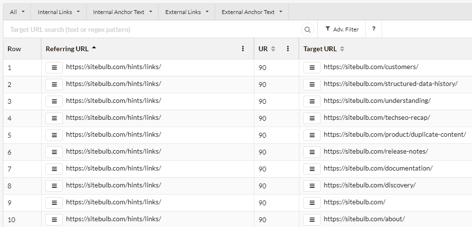Open the External Anchor Text dropdown
The image size is (472, 227).
pyautogui.click(x=252, y=12)
